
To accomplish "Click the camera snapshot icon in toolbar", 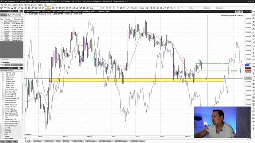I will [29, 8].
